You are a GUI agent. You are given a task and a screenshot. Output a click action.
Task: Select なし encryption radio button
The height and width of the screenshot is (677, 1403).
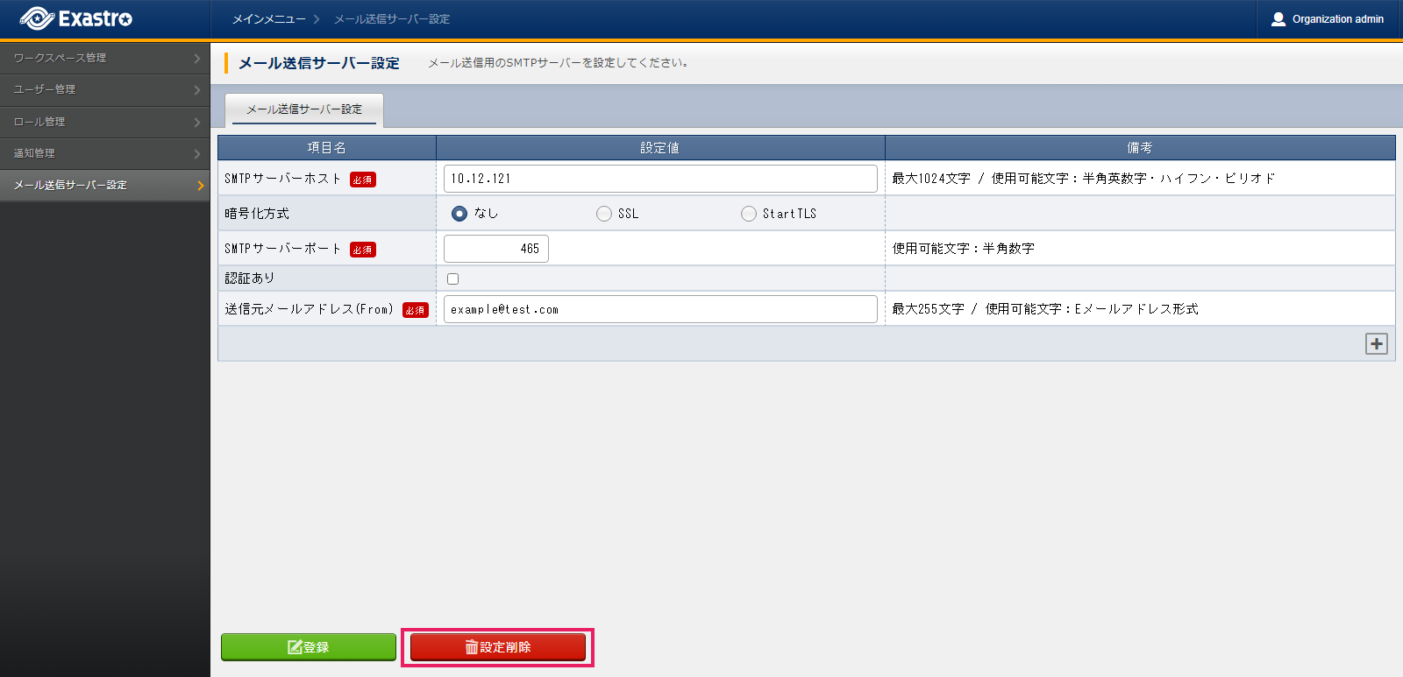(459, 214)
